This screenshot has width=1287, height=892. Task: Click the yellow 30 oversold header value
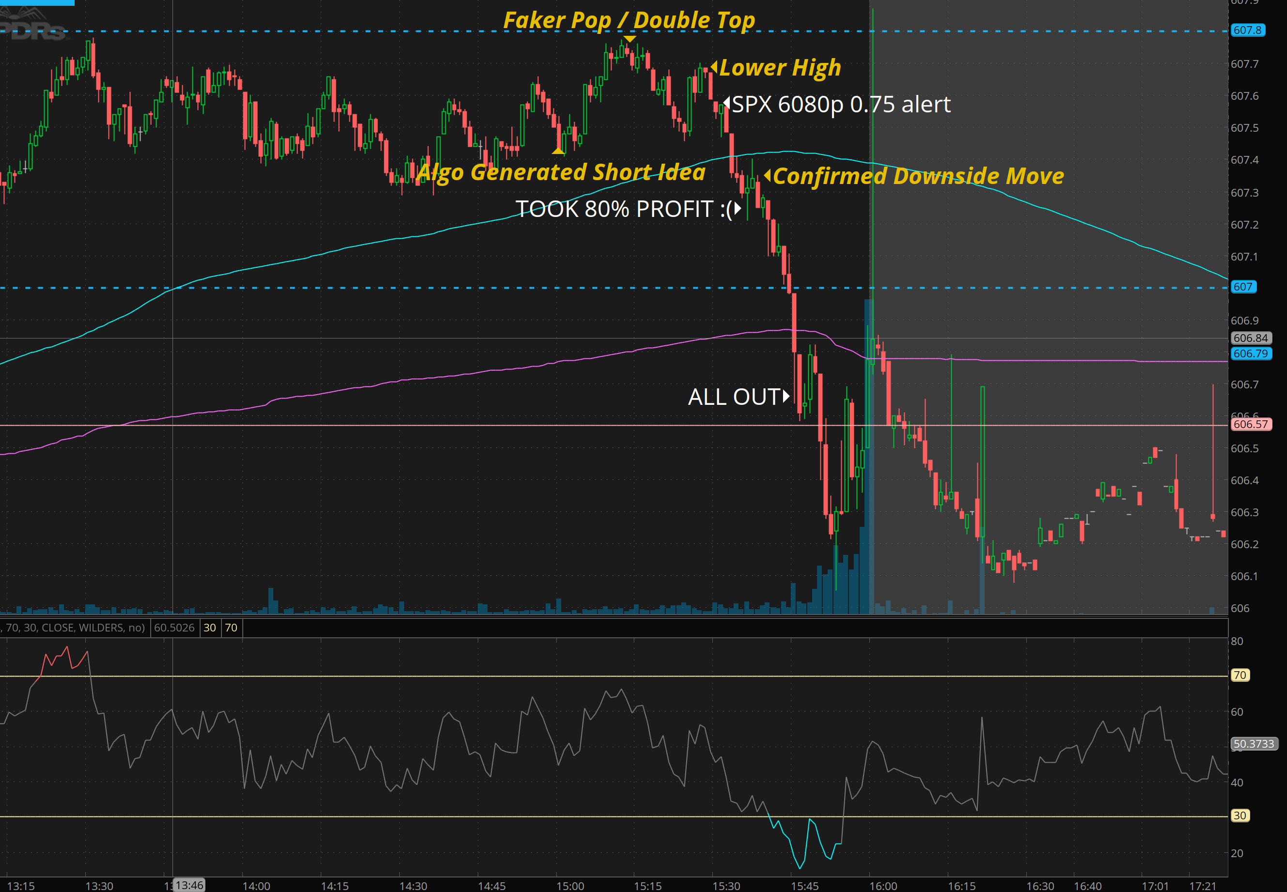210,628
